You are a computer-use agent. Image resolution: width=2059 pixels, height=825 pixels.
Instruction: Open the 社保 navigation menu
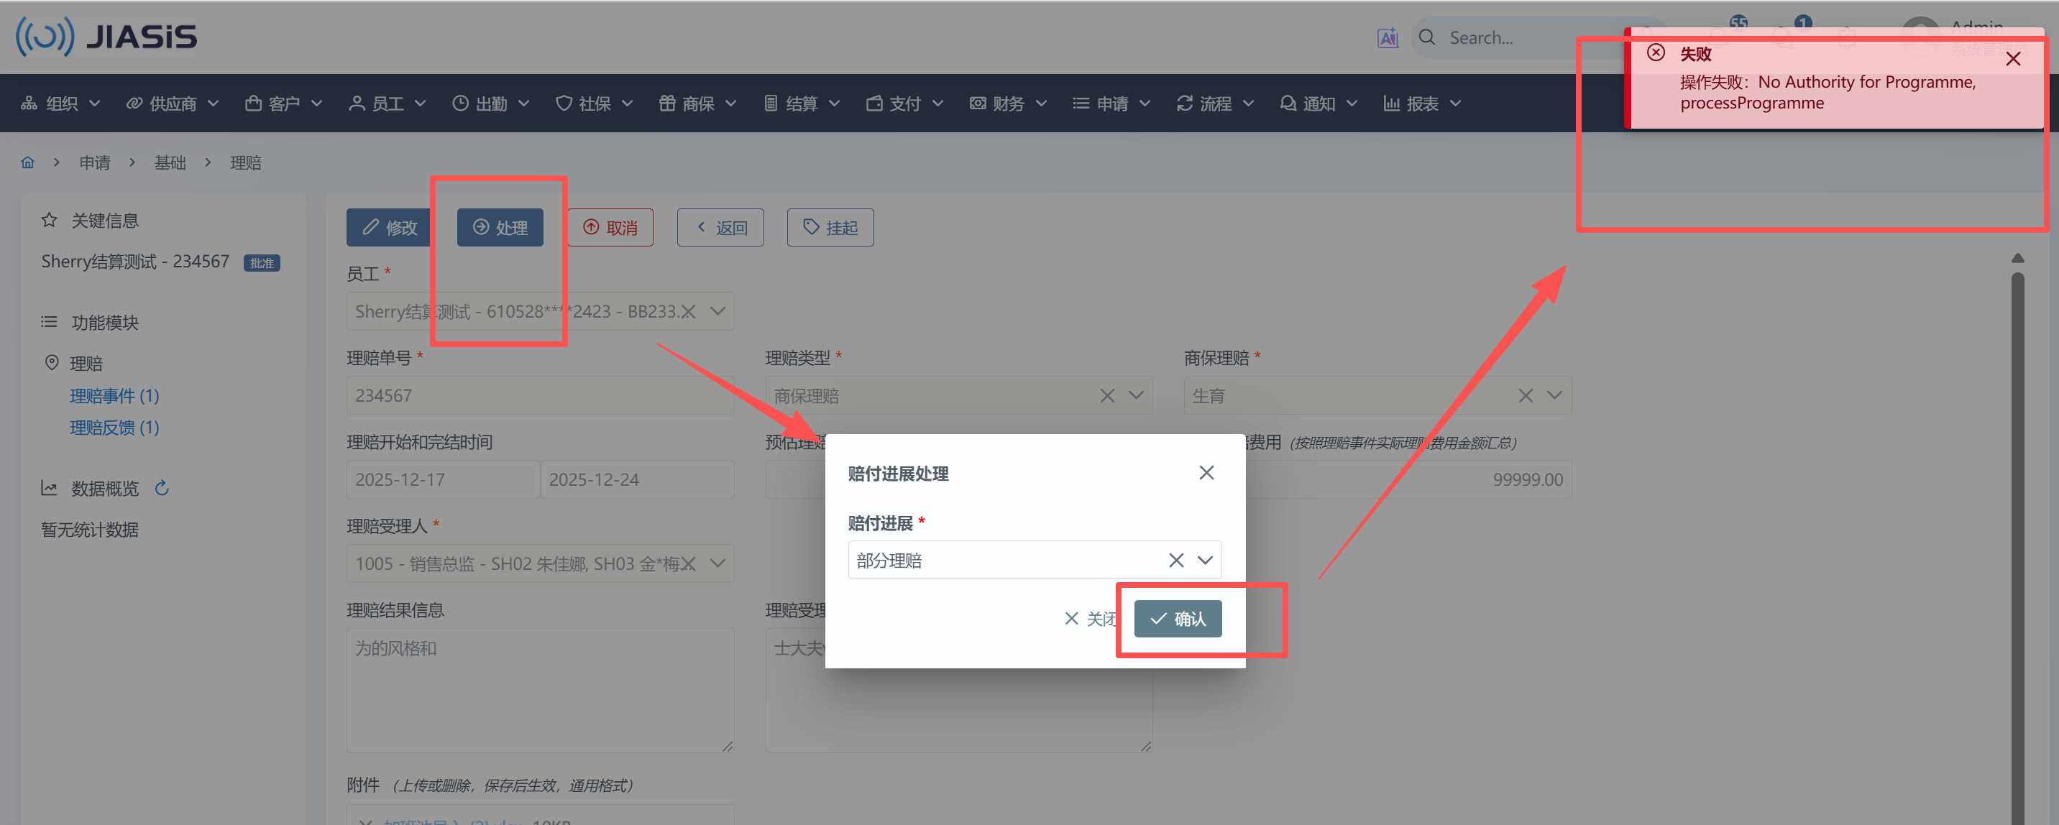tap(594, 103)
